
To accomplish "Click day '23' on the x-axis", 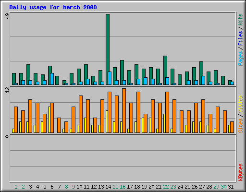I will [x=173, y=187].
